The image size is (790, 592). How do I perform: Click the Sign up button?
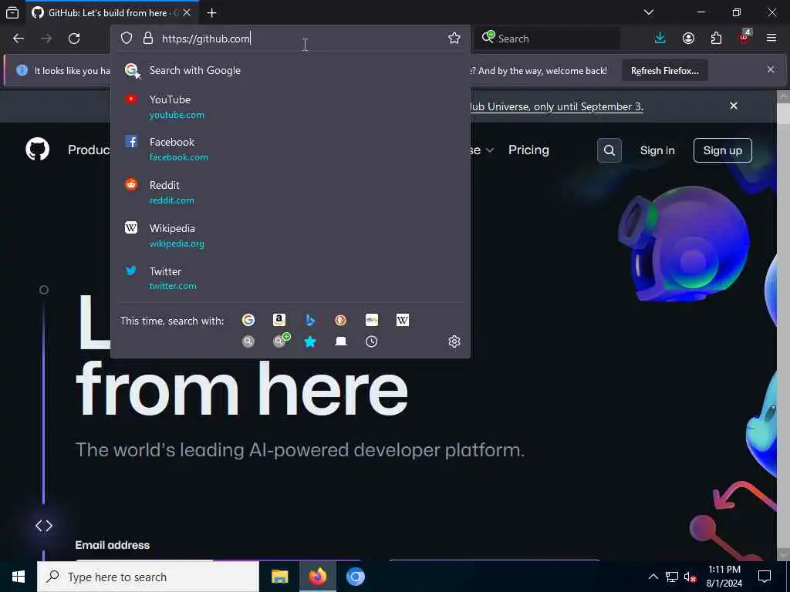pyautogui.click(x=722, y=150)
